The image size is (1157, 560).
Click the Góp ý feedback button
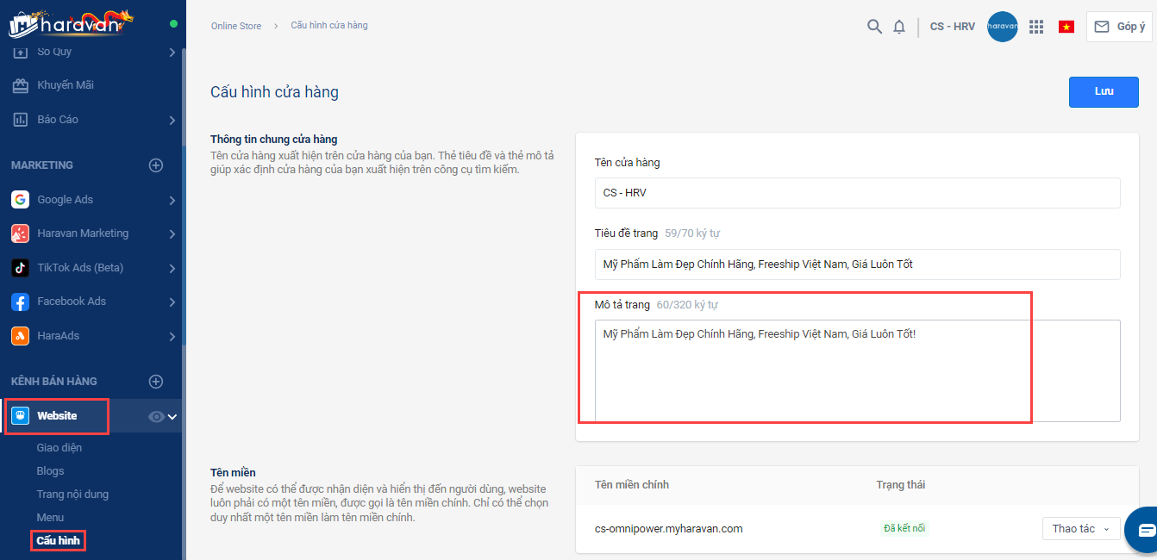tap(1119, 27)
